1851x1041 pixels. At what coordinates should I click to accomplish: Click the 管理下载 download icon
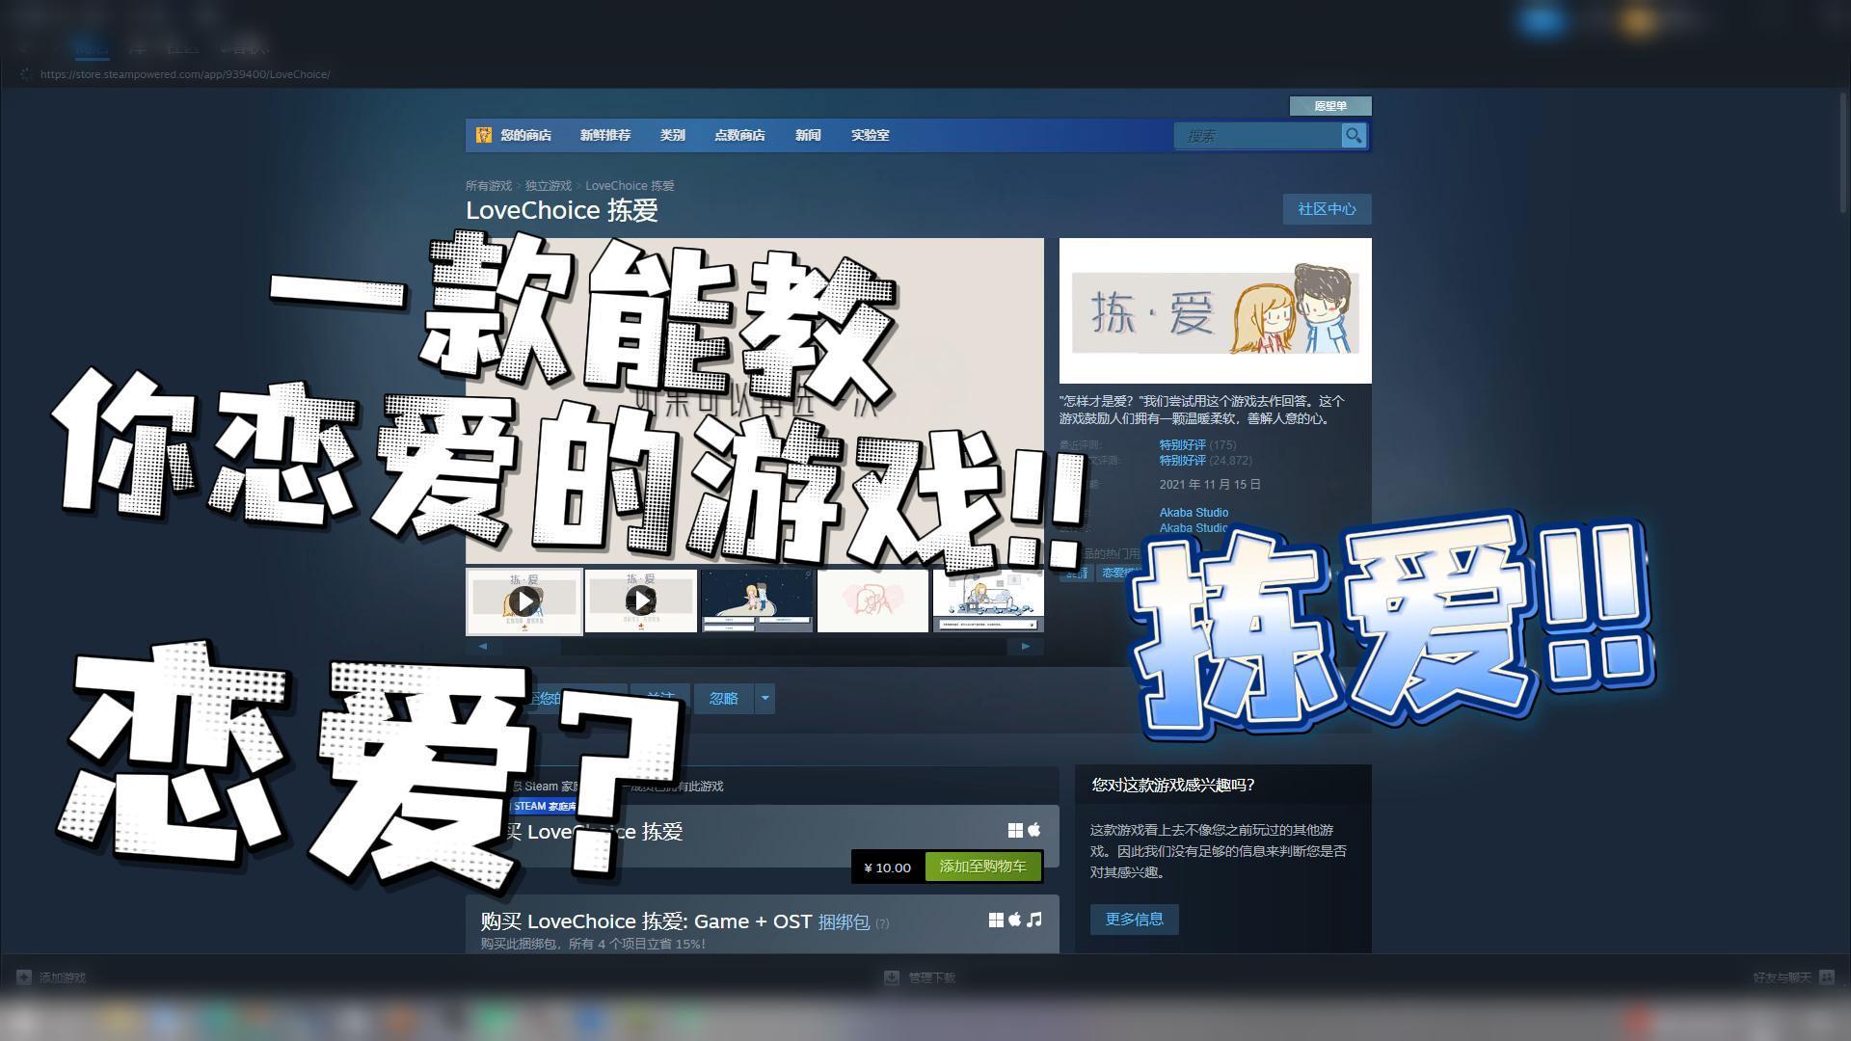892,977
